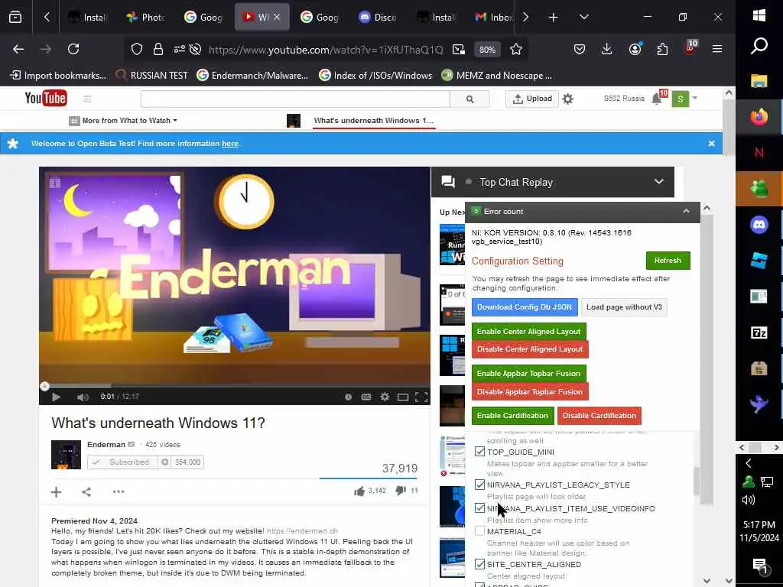Click Enable Cardification button
The width and height of the screenshot is (783, 587).
coord(512,415)
